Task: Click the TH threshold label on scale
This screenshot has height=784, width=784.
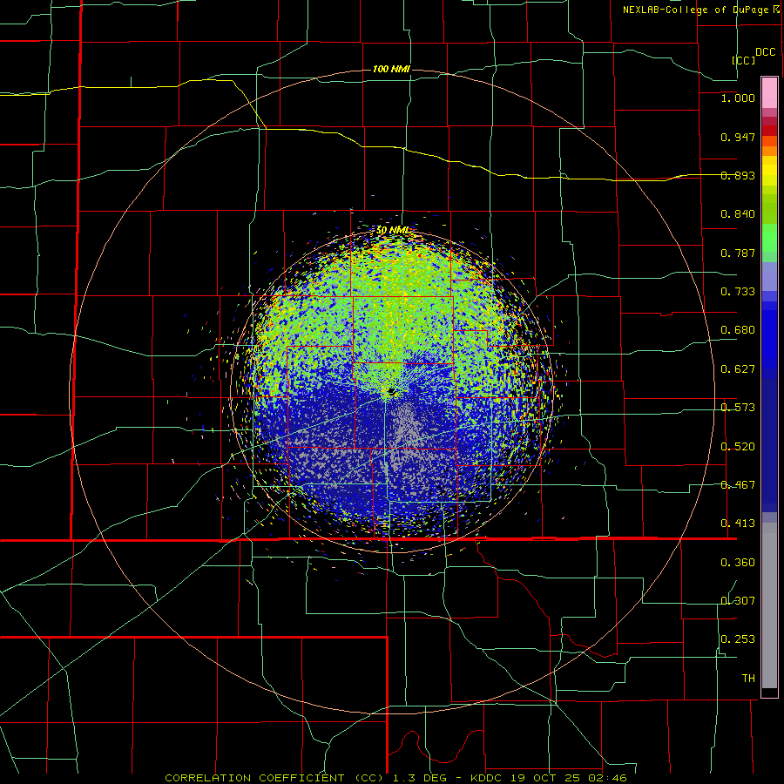Action: coord(748,679)
